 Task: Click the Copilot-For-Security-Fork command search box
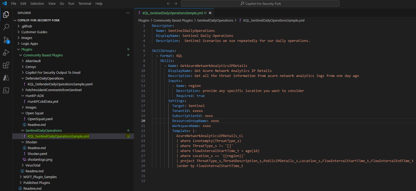coord(260,4)
